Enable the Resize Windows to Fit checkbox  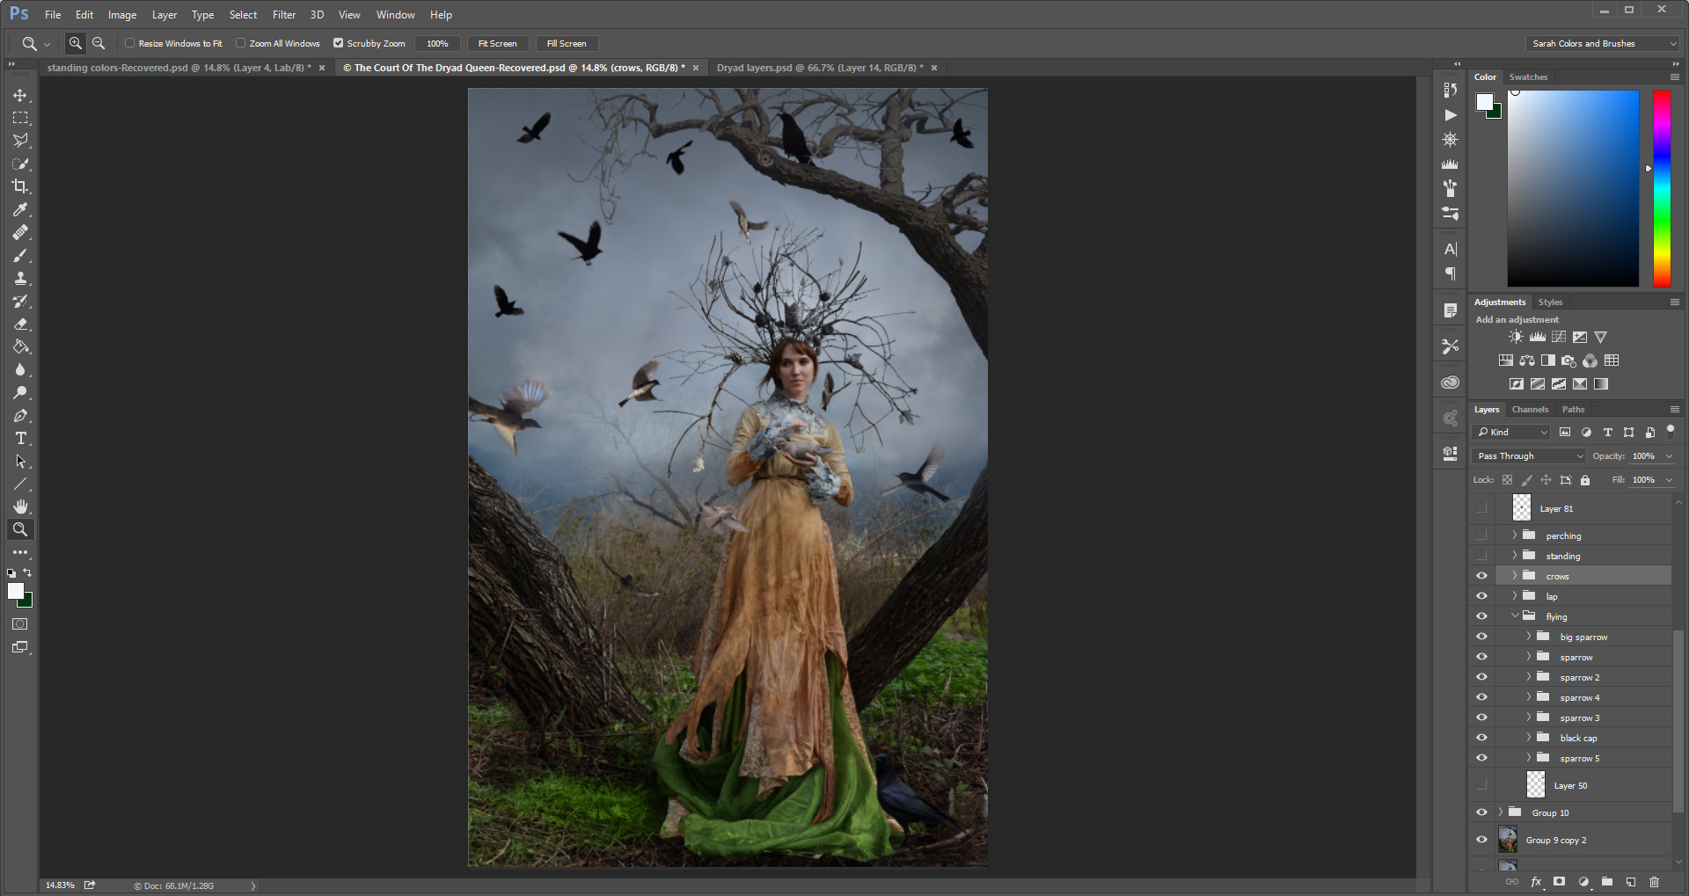pyautogui.click(x=129, y=43)
